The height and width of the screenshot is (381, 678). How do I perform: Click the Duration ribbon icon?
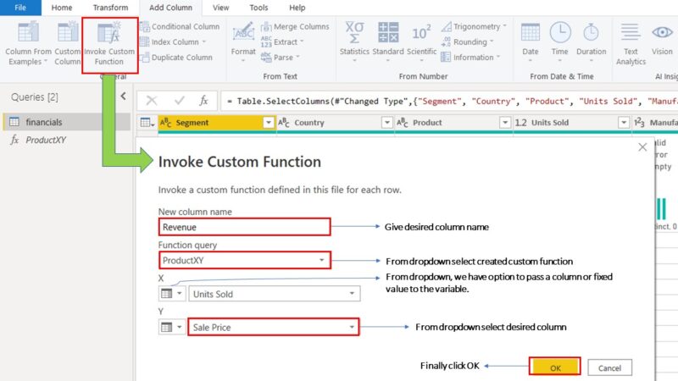591,34
